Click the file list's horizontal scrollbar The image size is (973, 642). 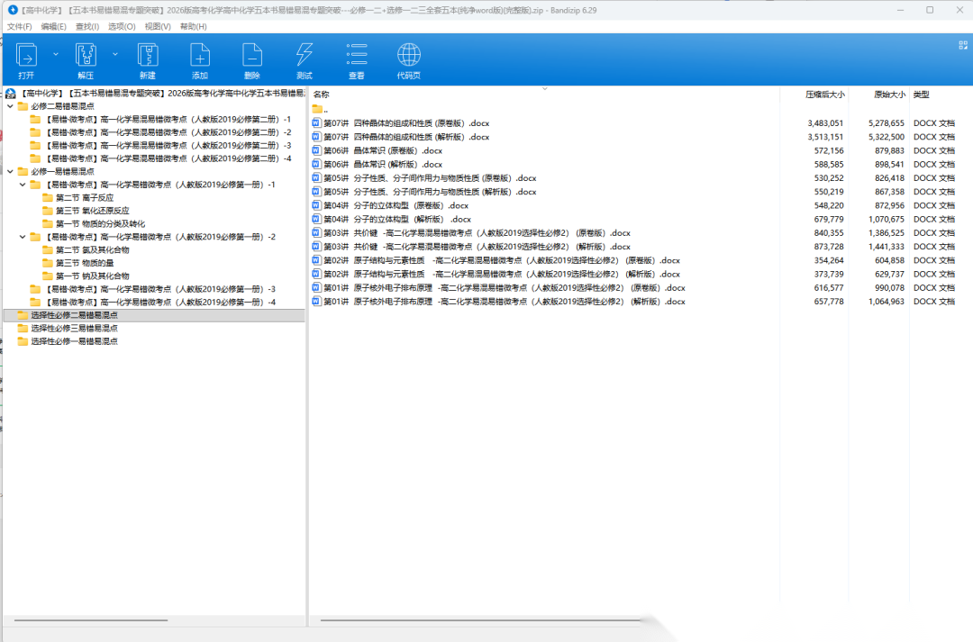tap(477, 620)
